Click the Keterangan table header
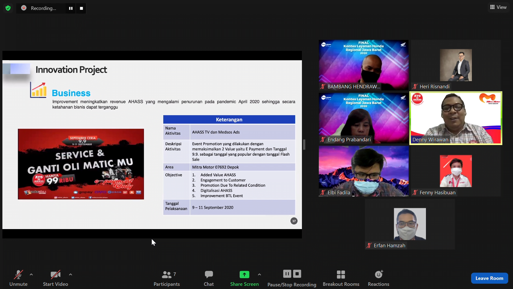513x289 pixels. tap(229, 120)
